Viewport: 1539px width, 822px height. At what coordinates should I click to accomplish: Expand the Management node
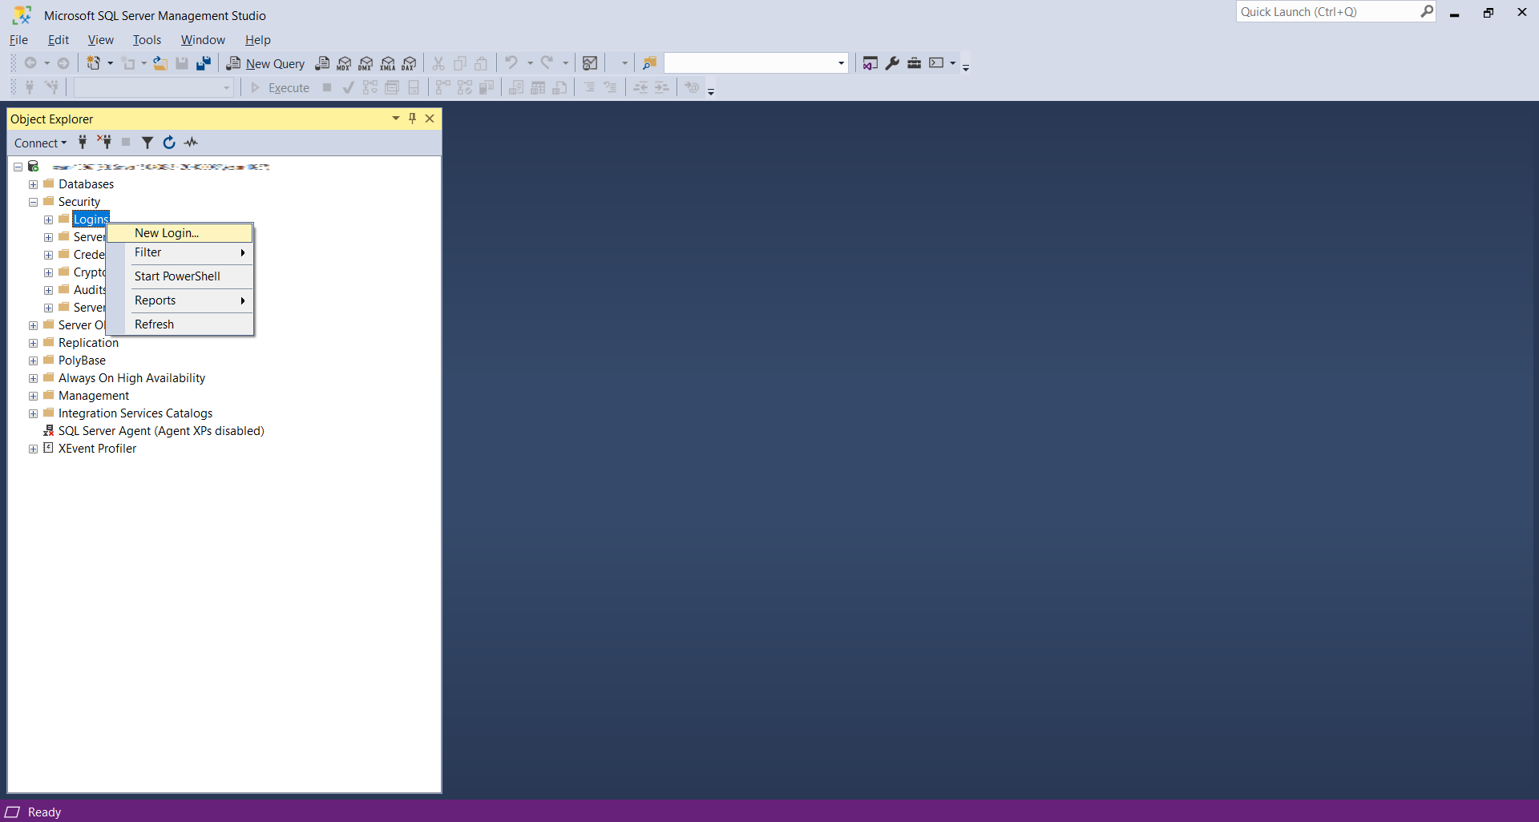pos(34,396)
